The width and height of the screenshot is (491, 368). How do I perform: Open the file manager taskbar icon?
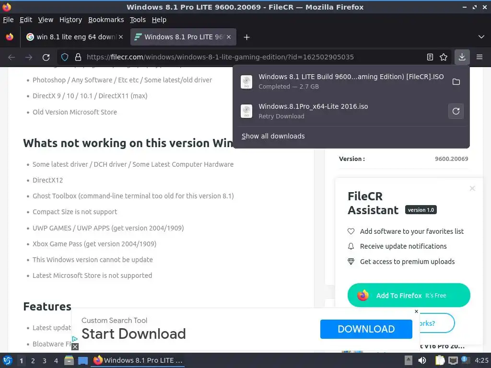pos(69,360)
